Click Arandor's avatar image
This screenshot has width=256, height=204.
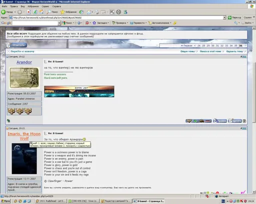(x=24, y=78)
